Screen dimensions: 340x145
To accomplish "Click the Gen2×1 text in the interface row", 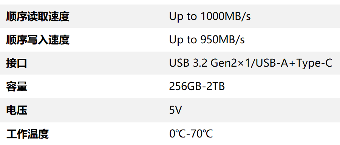I will [230, 63].
